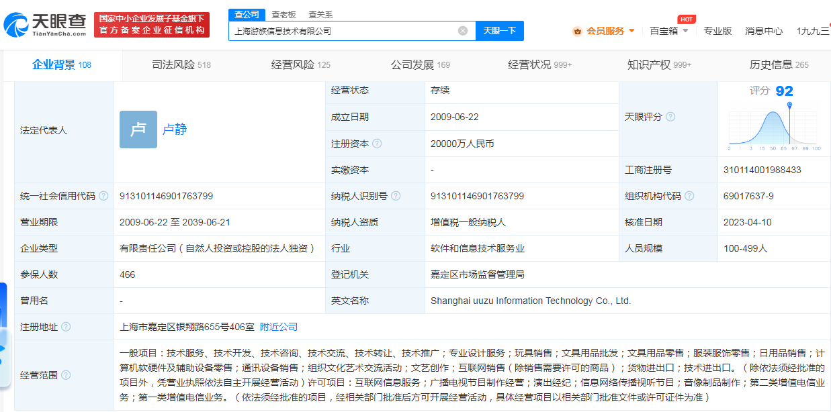
Task: Open the 司法风险 tab
Action: point(181,65)
